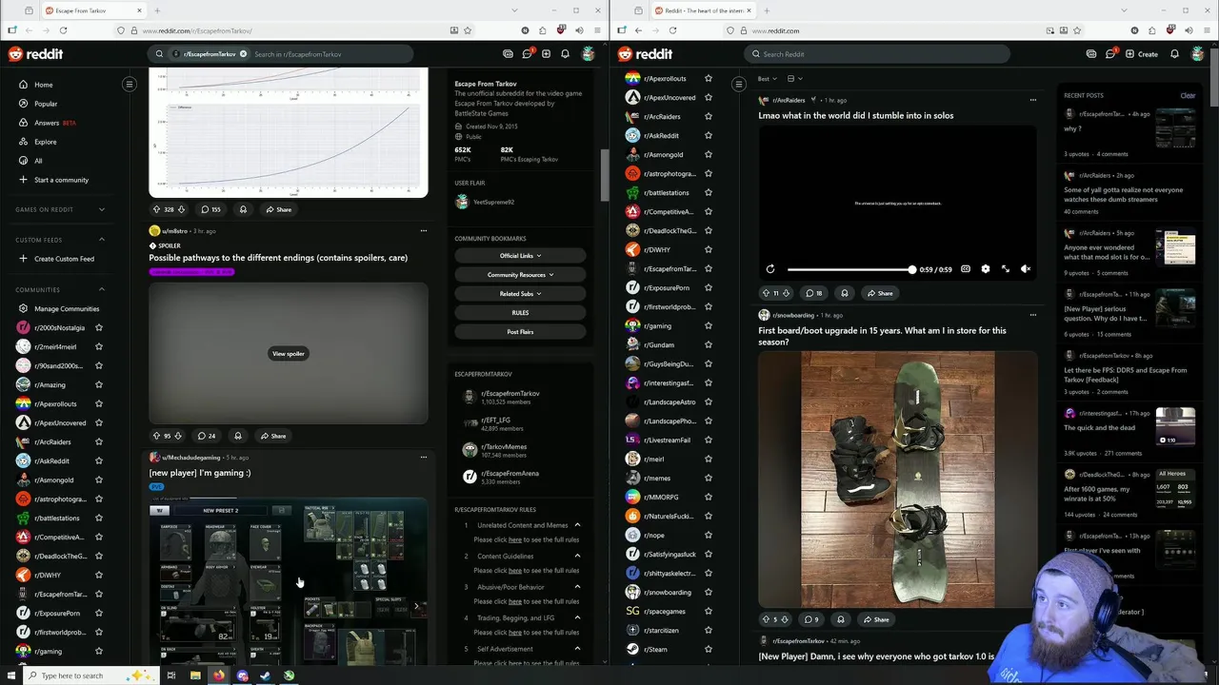Click View spoiler button on post
This screenshot has height=685, width=1219.
click(289, 354)
